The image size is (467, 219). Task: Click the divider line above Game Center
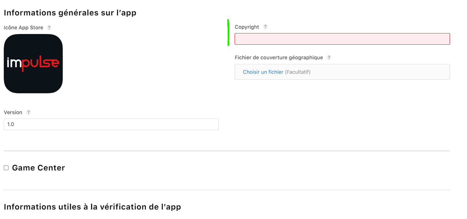point(227,151)
